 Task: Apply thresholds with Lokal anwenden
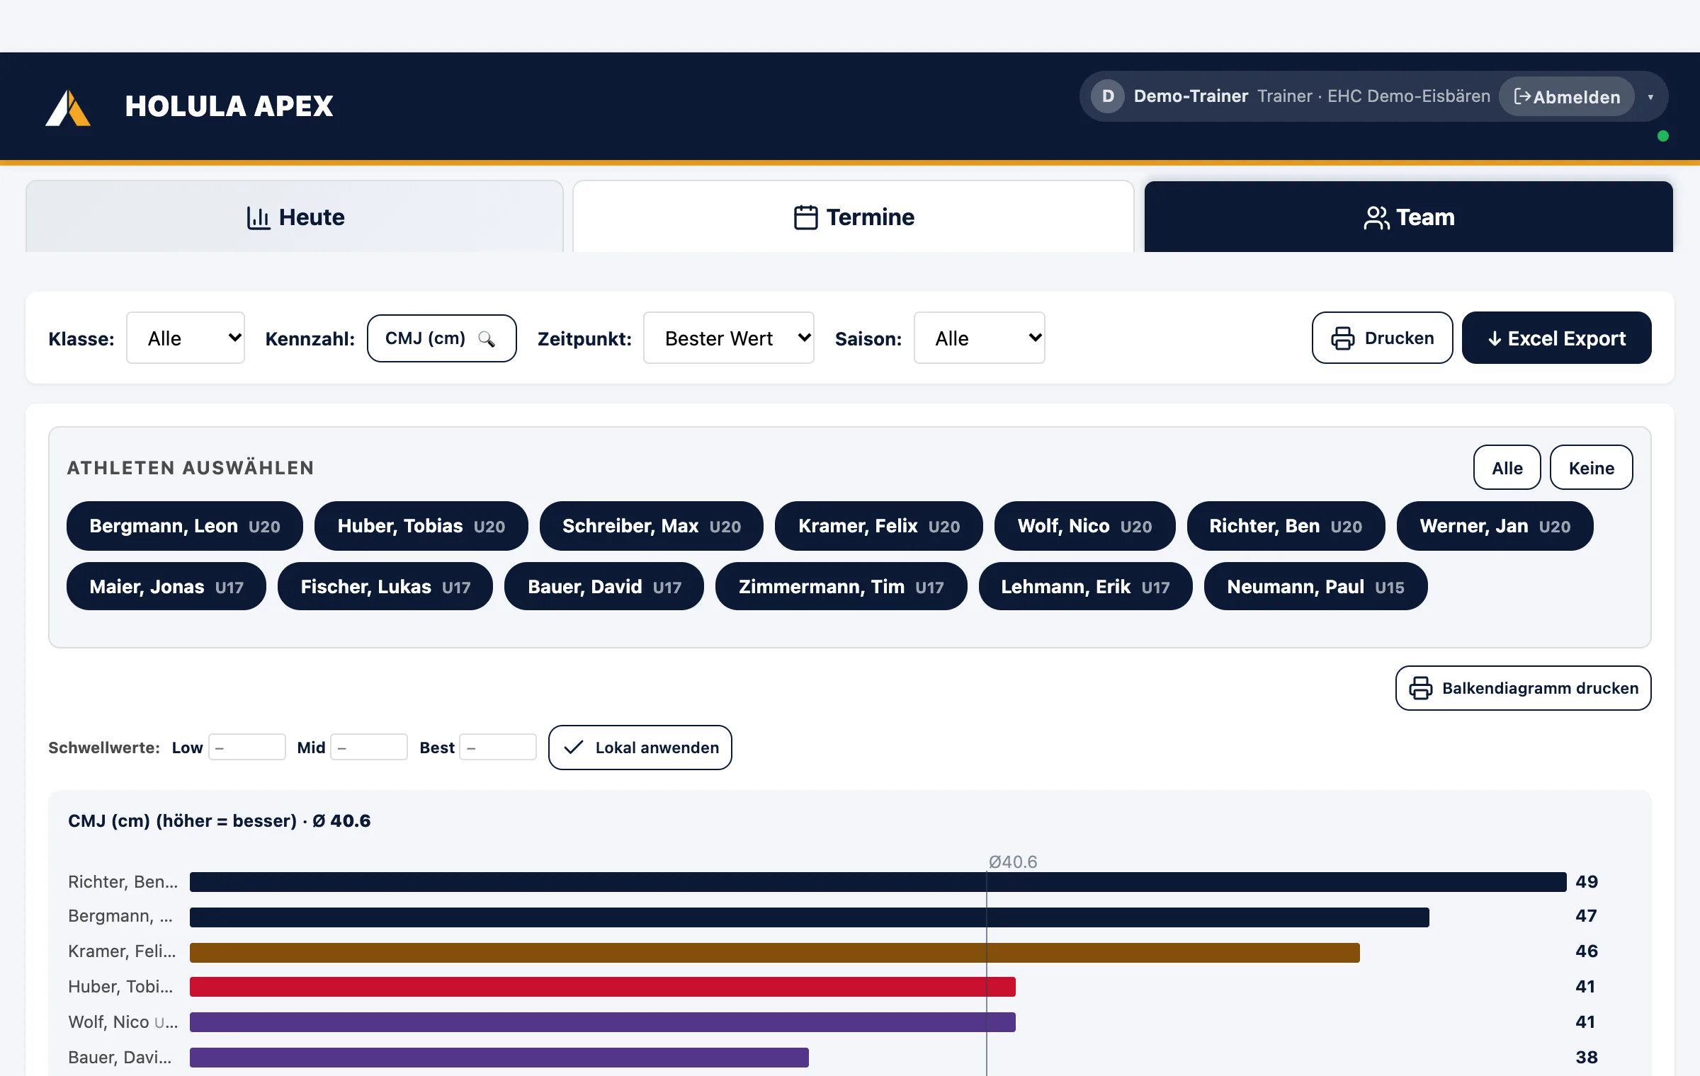point(640,748)
